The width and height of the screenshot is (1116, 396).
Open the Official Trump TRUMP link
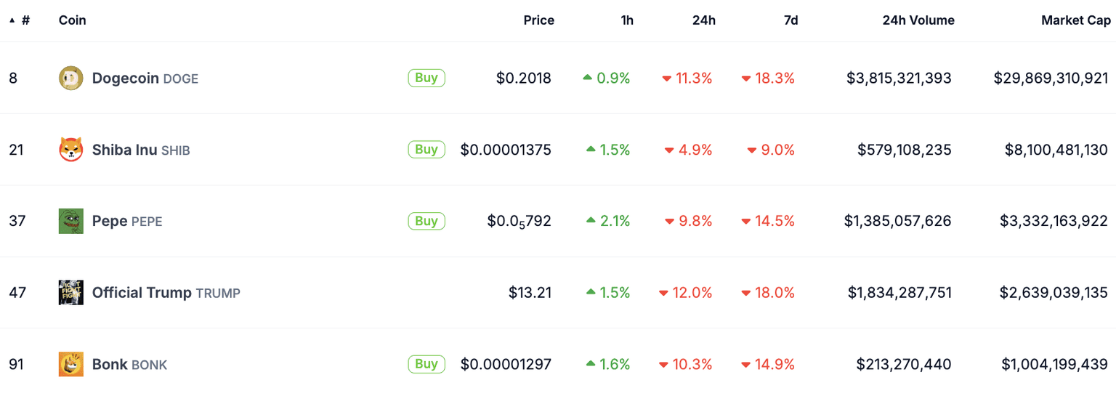[166, 293]
